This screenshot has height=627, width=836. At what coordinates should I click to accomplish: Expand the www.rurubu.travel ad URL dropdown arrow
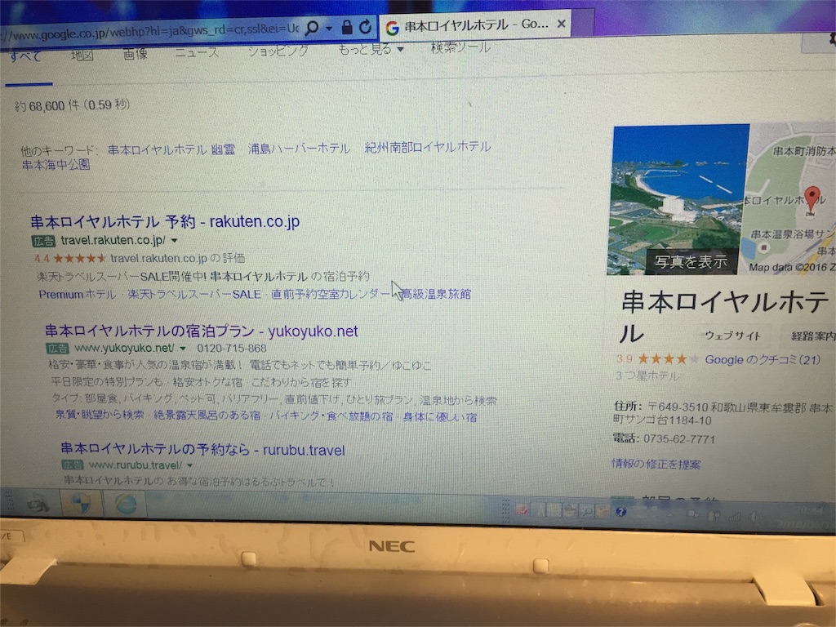point(189,465)
